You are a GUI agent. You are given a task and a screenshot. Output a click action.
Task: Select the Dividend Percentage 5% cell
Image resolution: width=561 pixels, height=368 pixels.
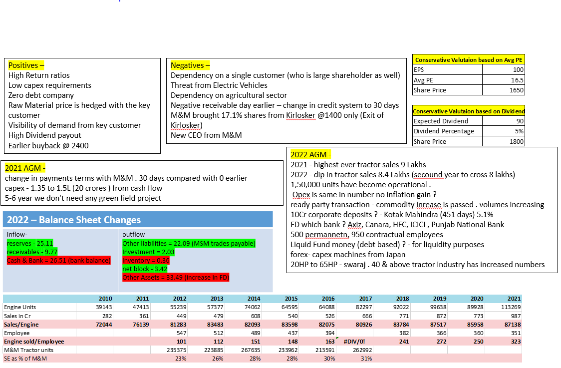click(x=503, y=131)
